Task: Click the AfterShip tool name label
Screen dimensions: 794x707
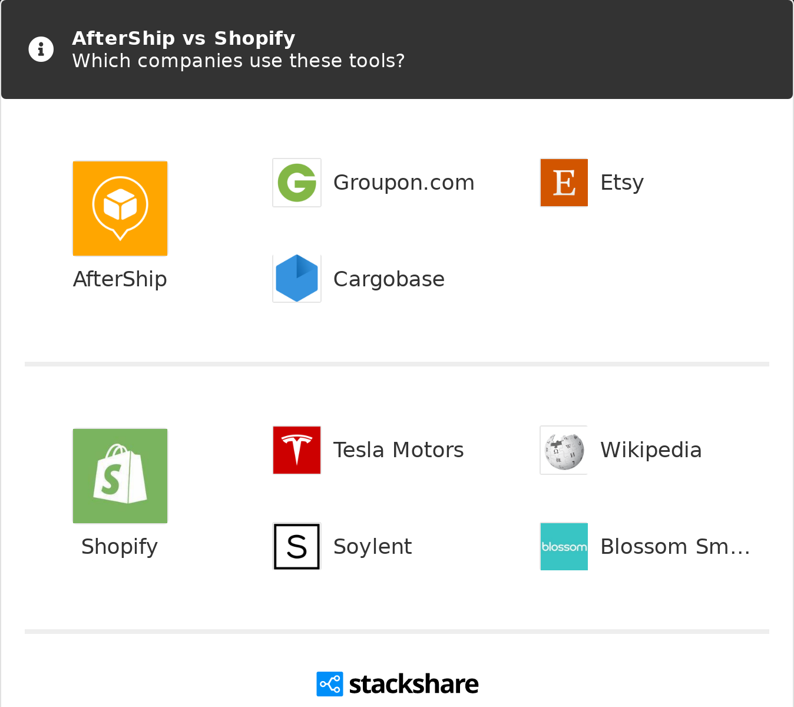Action: (x=120, y=279)
